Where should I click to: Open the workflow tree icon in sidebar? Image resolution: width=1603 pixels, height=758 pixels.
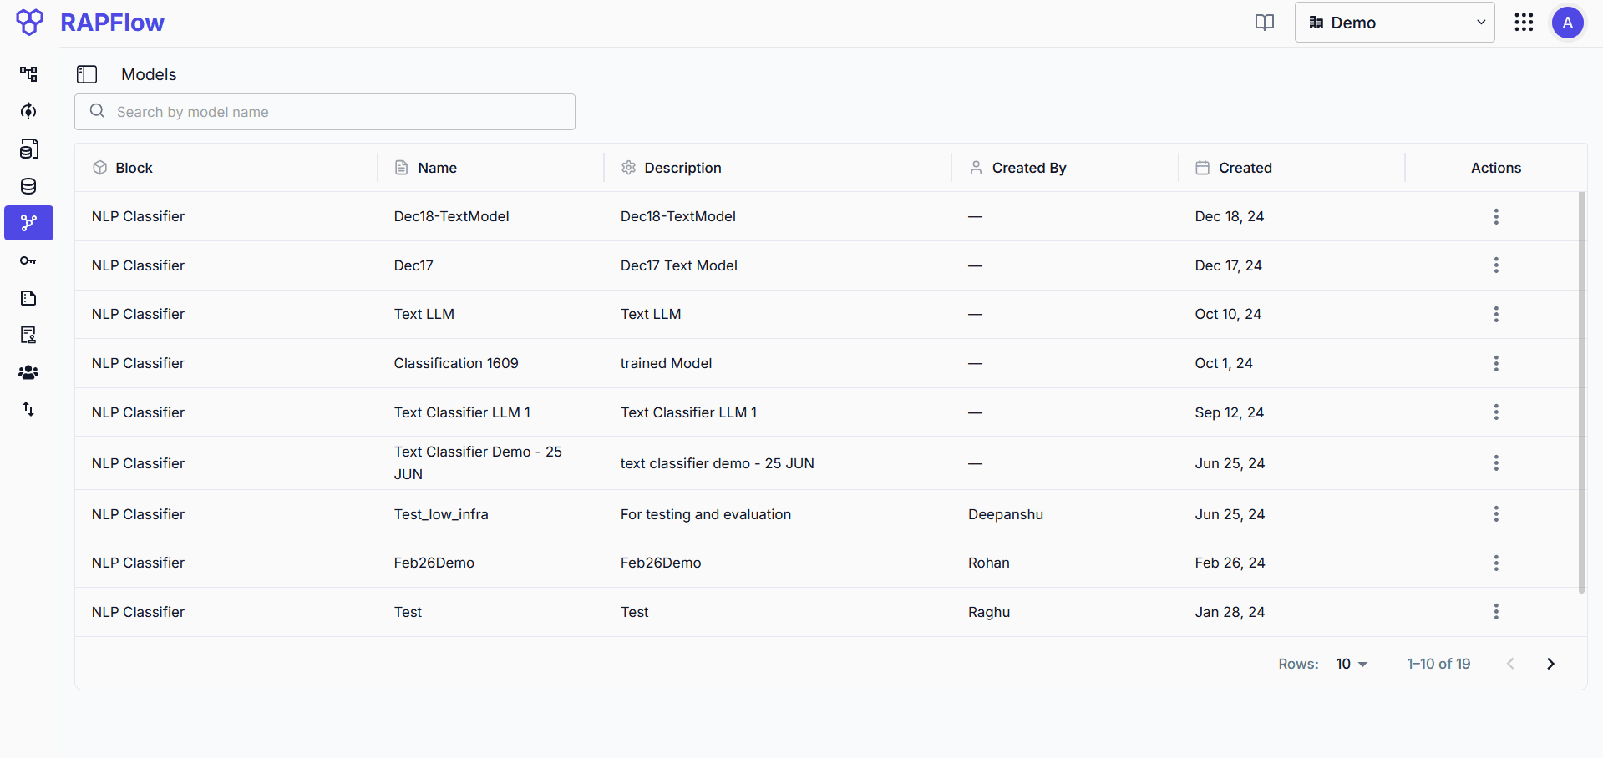[28, 74]
